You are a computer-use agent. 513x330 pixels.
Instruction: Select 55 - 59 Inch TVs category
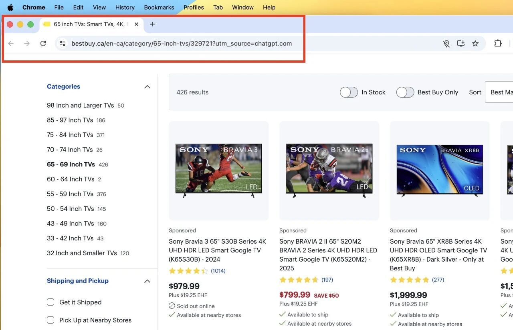(x=70, y=194)
